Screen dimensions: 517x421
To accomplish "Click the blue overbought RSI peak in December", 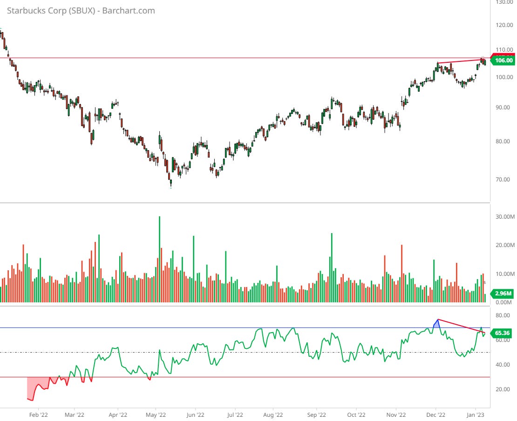I will (x=437, y=324).
